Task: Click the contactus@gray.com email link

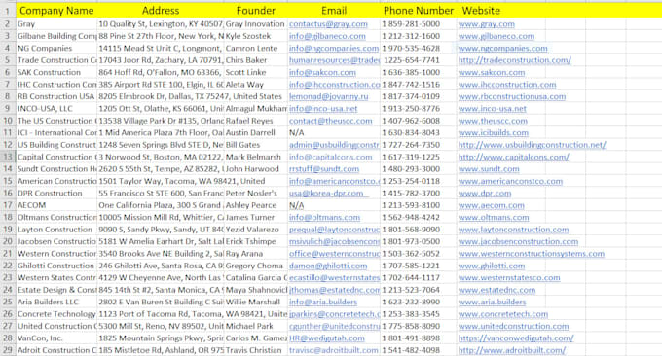Action: [328, 24]
